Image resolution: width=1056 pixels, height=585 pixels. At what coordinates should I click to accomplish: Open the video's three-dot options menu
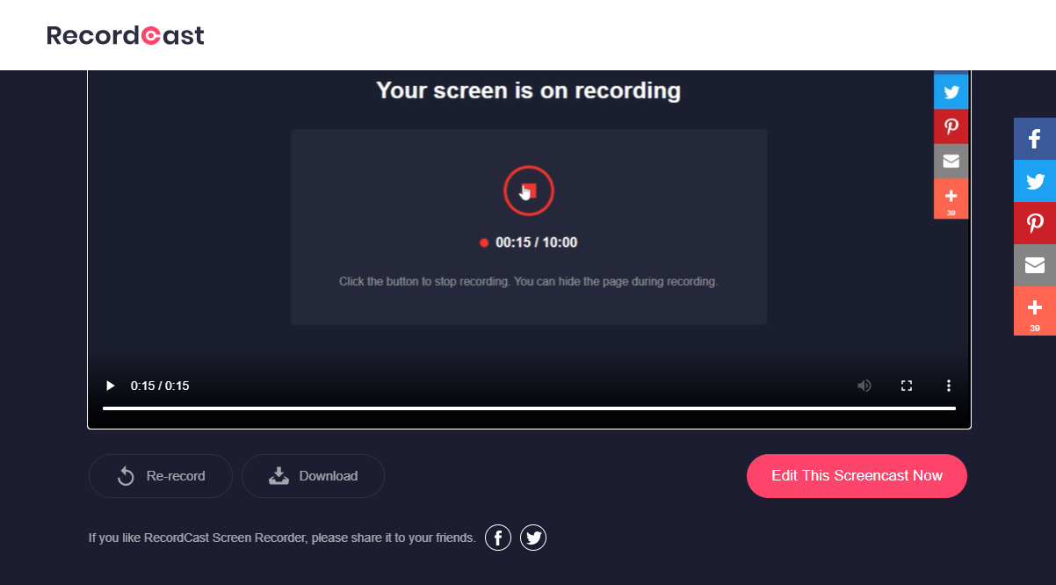(x=949, y=386)
